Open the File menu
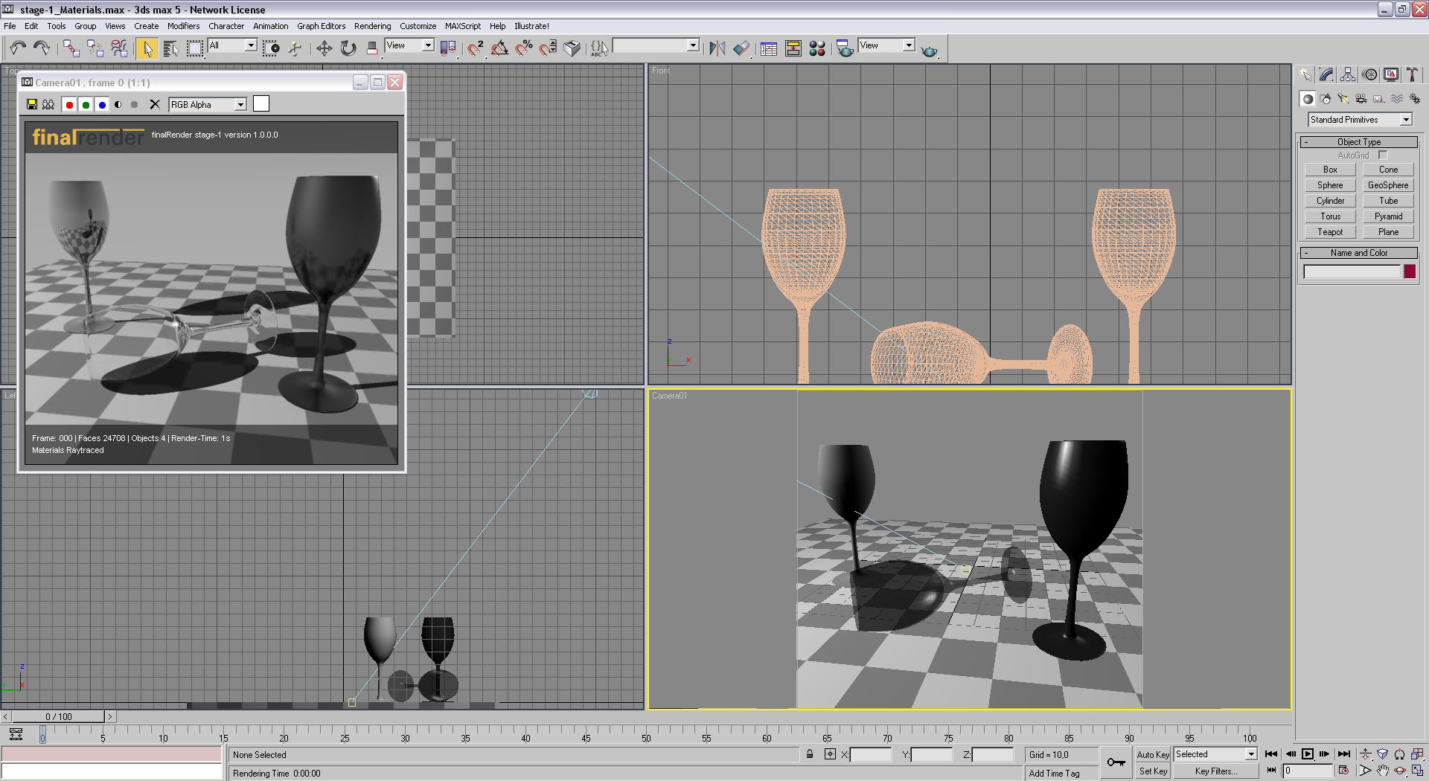The image size is (1429, 781). [x=10, y=26]
